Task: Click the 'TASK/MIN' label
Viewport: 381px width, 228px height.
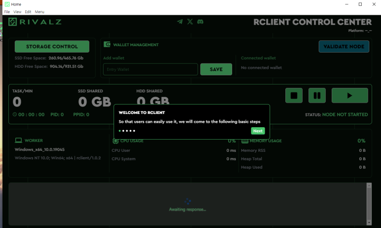Action: [22, 91]
